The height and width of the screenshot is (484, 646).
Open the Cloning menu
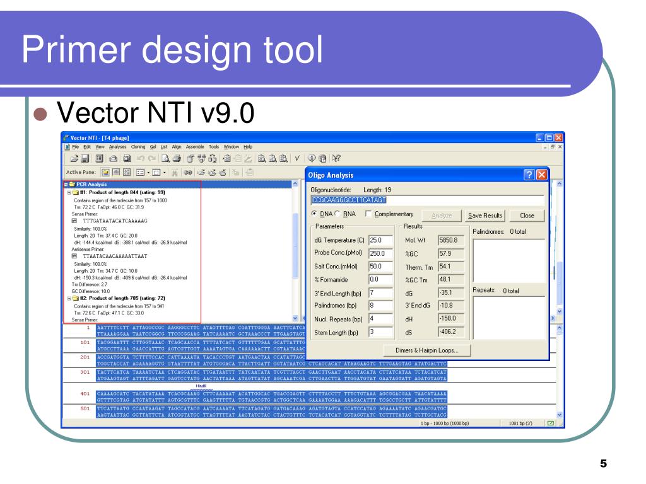coord(138,147)
